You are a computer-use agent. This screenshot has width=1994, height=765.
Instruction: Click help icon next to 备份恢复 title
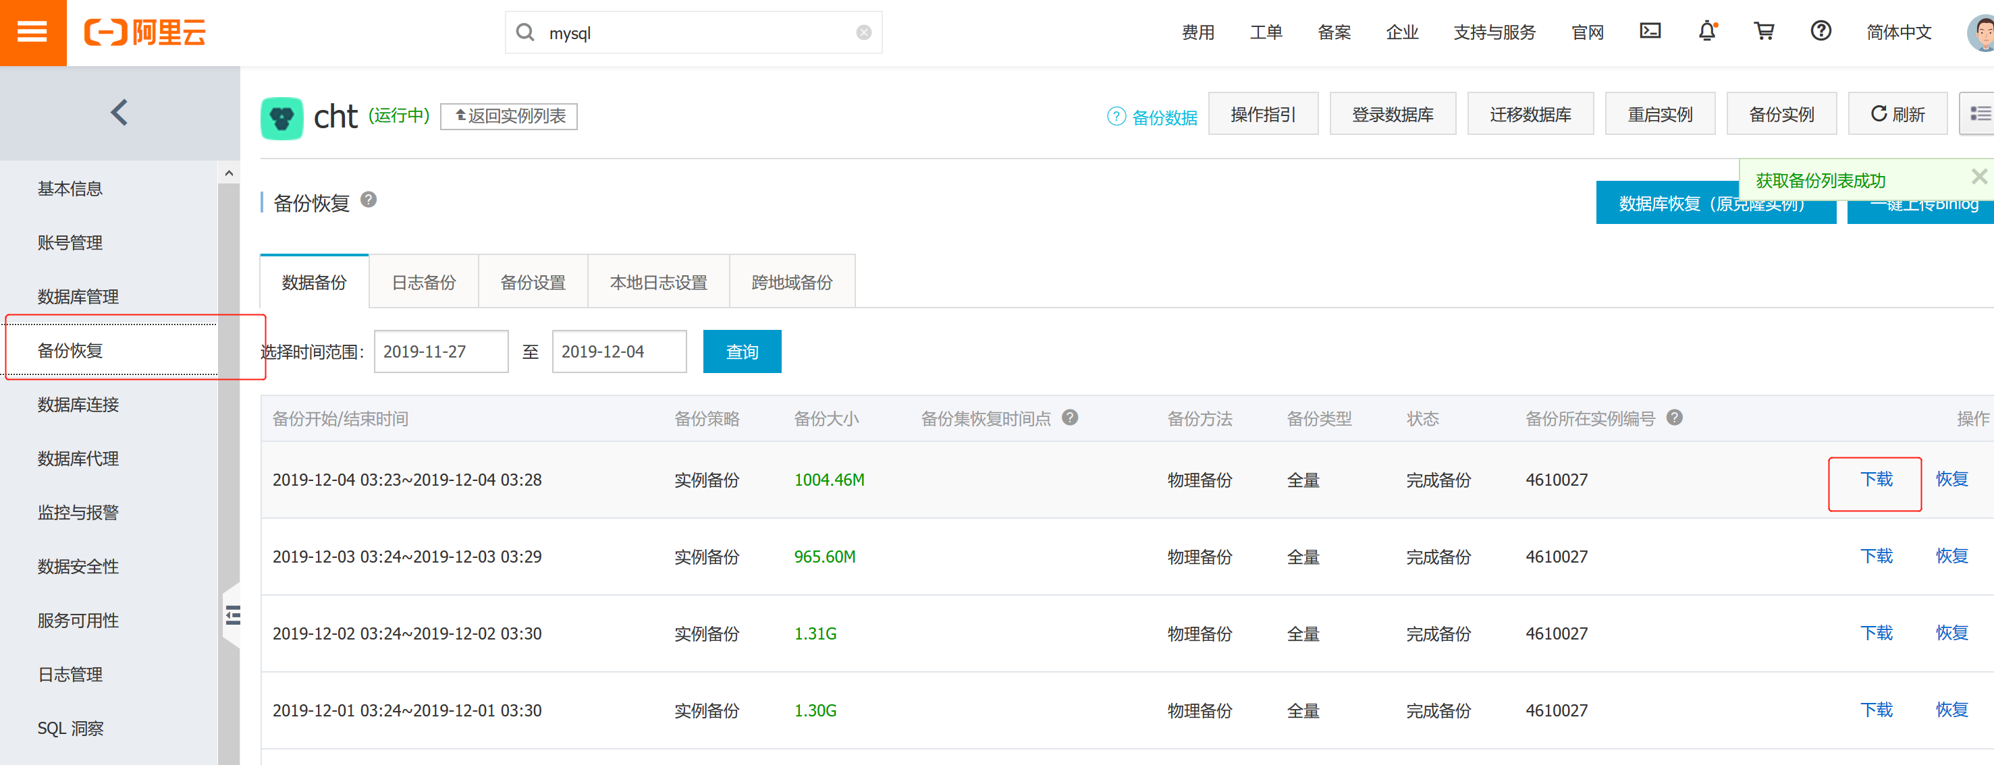tap(369, 200)
